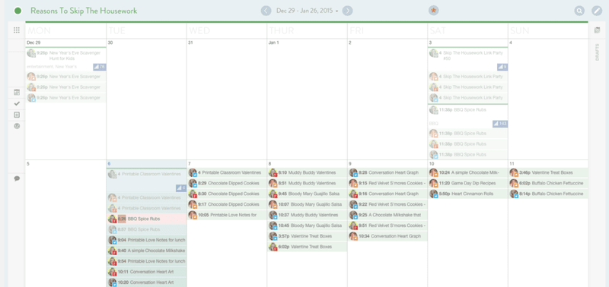Viewport: 609px width, 287px height.
Task: Open 9:51 Red Velvet S'mores Cookies message
Action: point(387,225)
